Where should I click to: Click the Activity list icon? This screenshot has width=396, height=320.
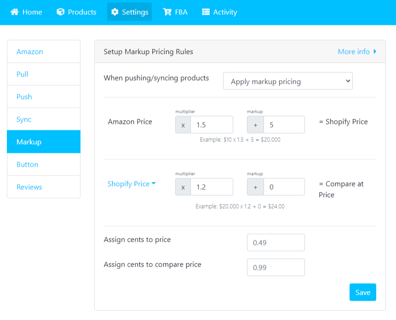[x=206, y=12]
